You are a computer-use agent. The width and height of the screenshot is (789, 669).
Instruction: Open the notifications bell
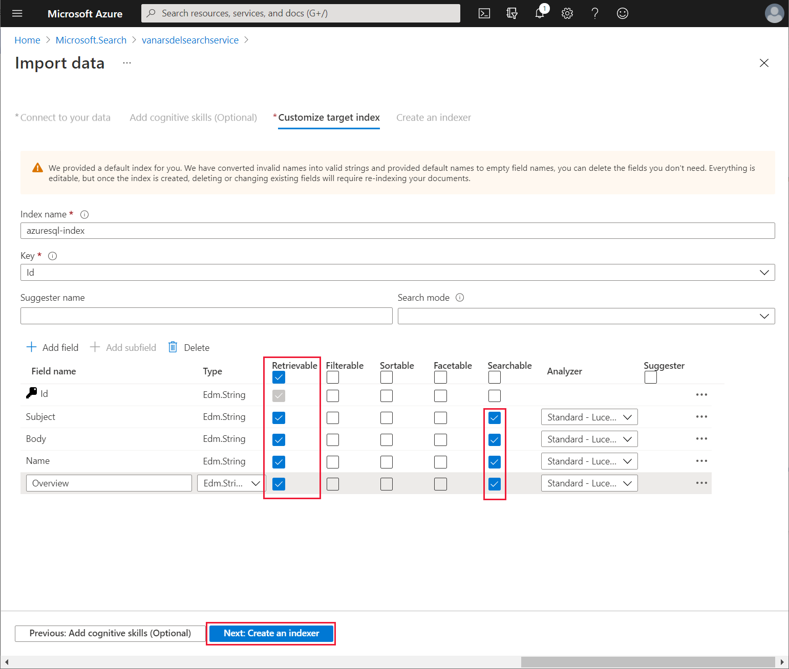pos(540,13)
